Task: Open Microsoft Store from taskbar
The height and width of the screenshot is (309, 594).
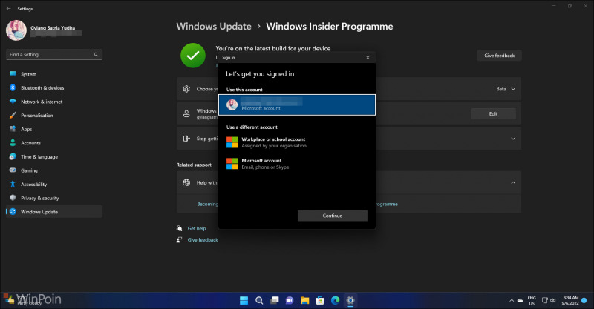Action: pyautogui.click(x=320, y=300)
